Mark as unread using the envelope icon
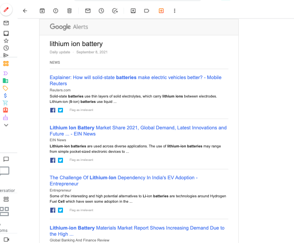This screenshot has width=294, height=243. click(88, 11)
